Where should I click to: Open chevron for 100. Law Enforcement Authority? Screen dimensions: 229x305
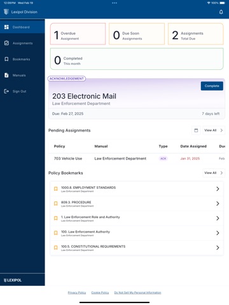(x=218, y=233)
